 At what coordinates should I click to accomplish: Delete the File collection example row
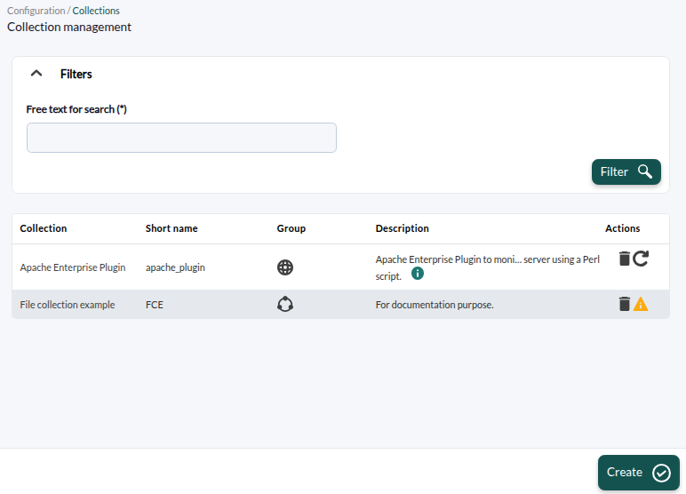(x=625, y=304)
